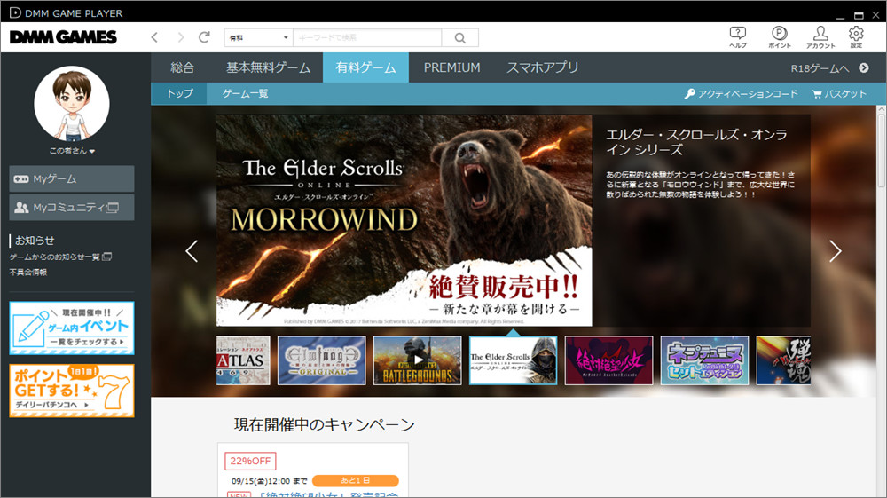Select the 有料ゲーム tab
887x498 pixels.
(365, 67)
